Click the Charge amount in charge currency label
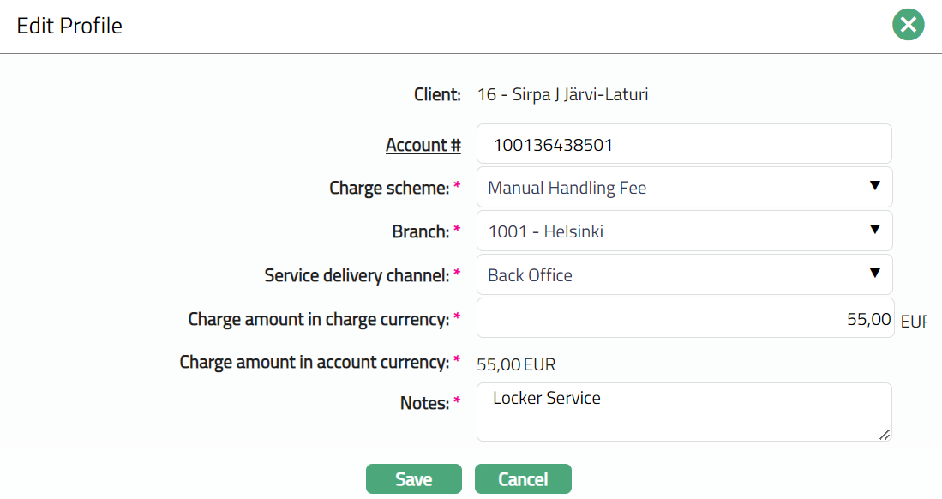This screenshot has width=942, height=499. click(x=319, y=319)
